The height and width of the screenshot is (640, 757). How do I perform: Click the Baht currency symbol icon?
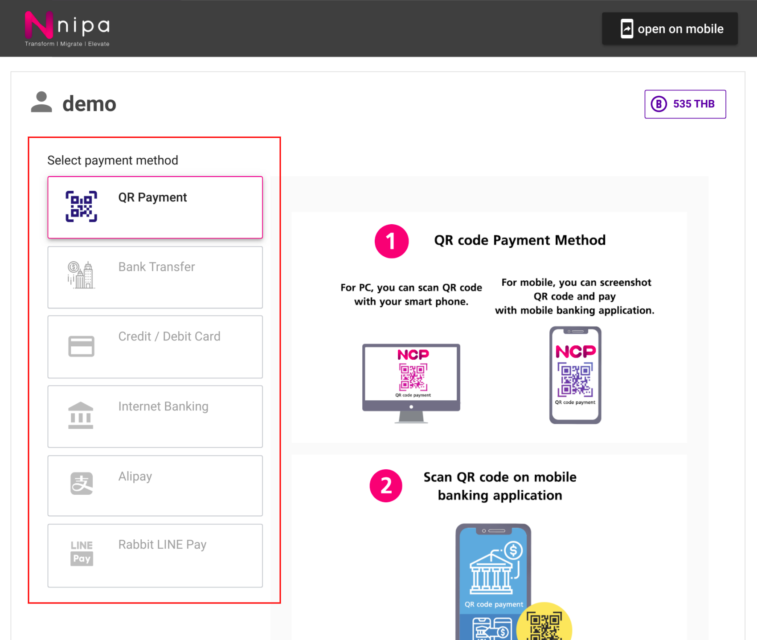pos(659,104)
